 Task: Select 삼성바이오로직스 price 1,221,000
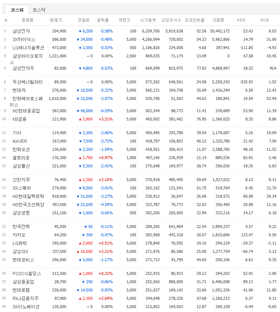click(x=57, y=56)
